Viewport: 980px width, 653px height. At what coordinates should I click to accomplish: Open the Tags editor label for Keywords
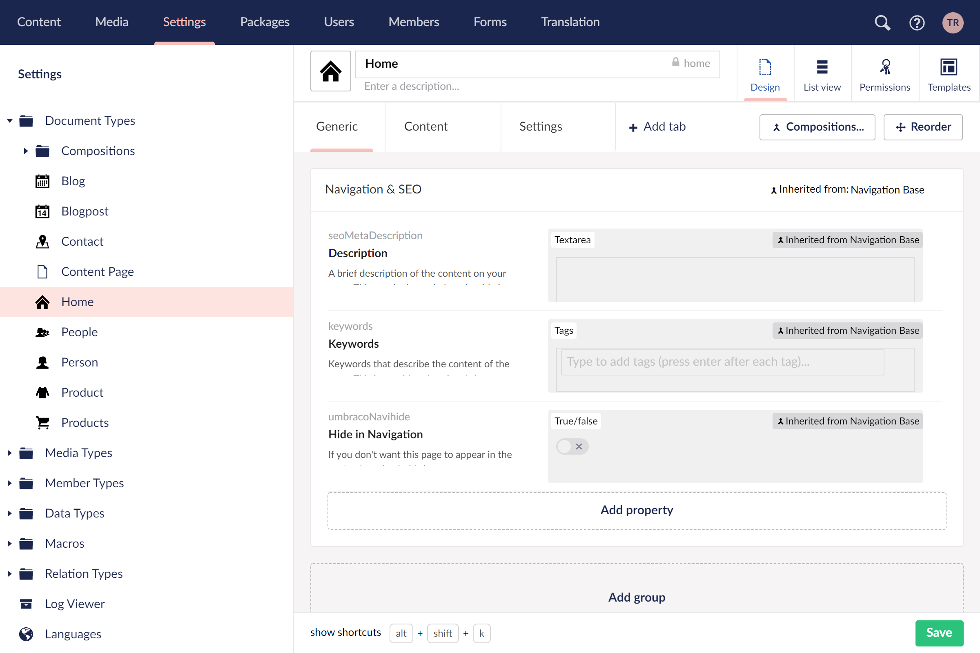[x=564, y=331]
